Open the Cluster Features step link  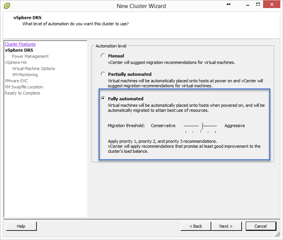20,44
